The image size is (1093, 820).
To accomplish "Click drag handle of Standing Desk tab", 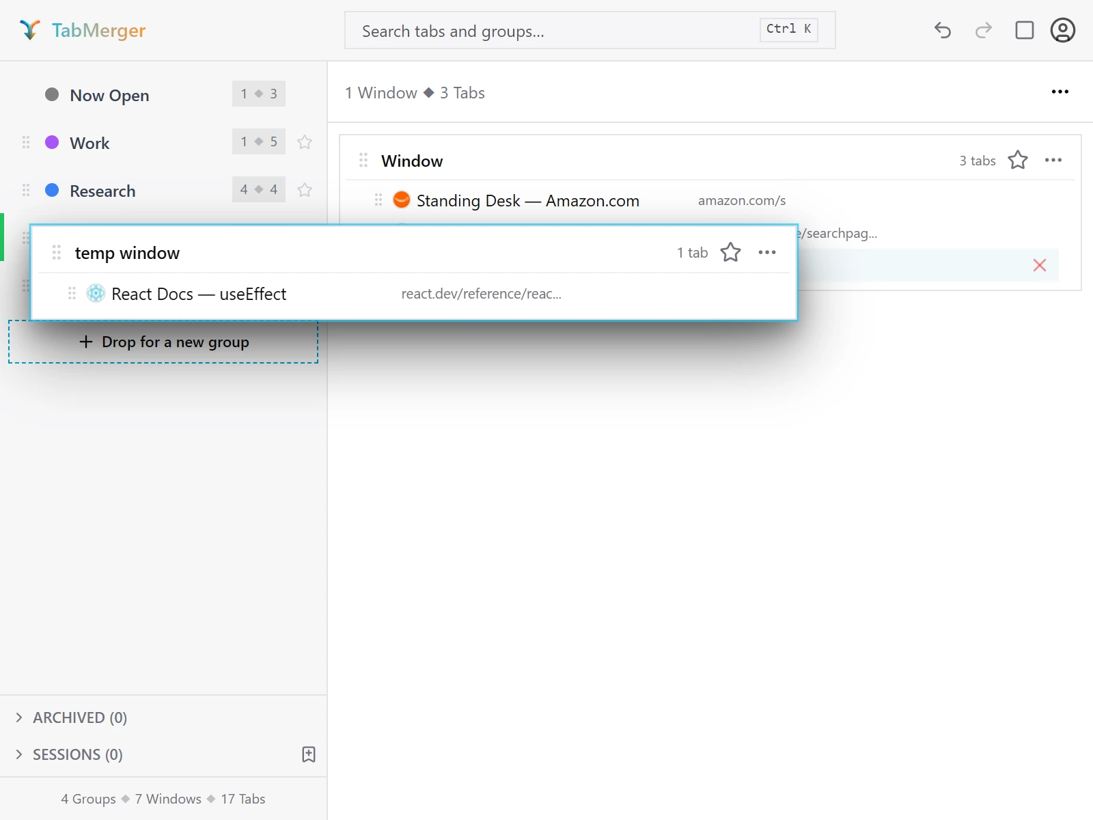I will pyautogui.click(x=378, y=200).
